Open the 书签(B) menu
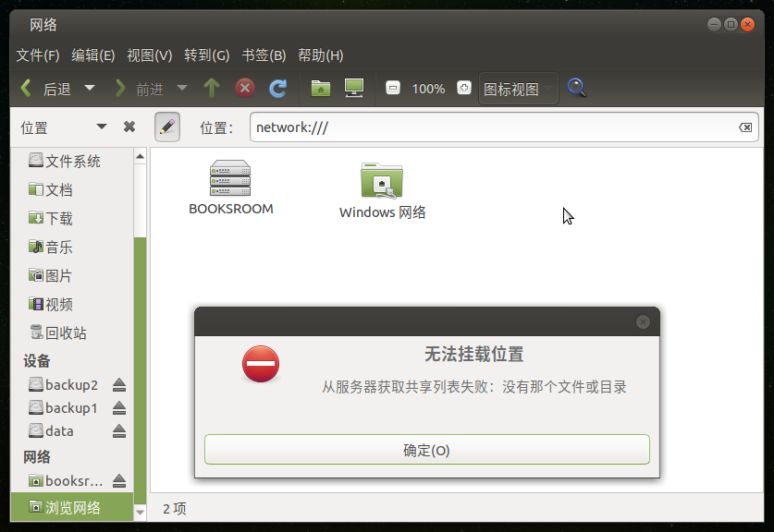This screenshot has width=774, height=532. 264,55
